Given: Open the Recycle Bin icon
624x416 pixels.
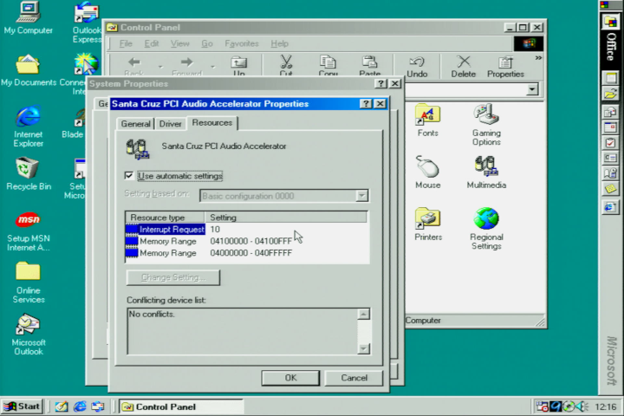Looking at the screenshot, I should pyautogui.click(x=28, y=173).
